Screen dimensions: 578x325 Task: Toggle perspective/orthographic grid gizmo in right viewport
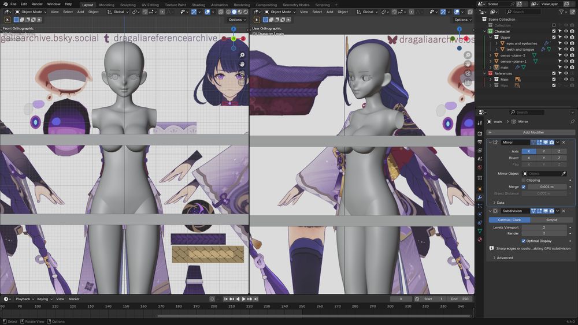click(468, 83)
